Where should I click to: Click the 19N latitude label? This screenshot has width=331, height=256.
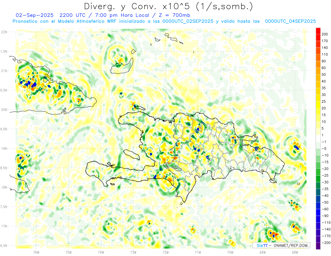tap(4, 149)
